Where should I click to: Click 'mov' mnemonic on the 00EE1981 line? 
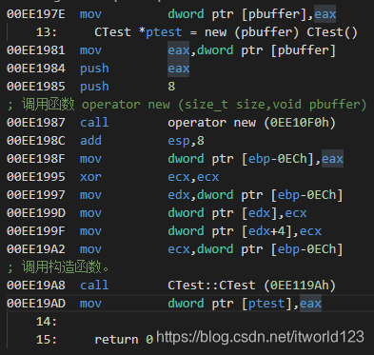[x=90, y=50]
